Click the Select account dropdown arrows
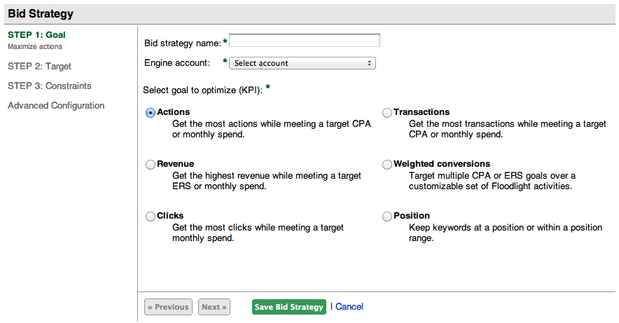The width and height of the screenshot is (619, 323). click(369, 63)
